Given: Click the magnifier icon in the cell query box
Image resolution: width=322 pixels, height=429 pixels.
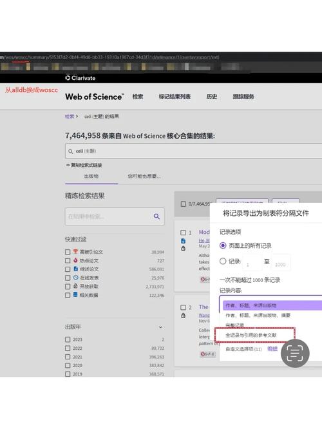Looking at the screenshot, I should coord(71,151).
